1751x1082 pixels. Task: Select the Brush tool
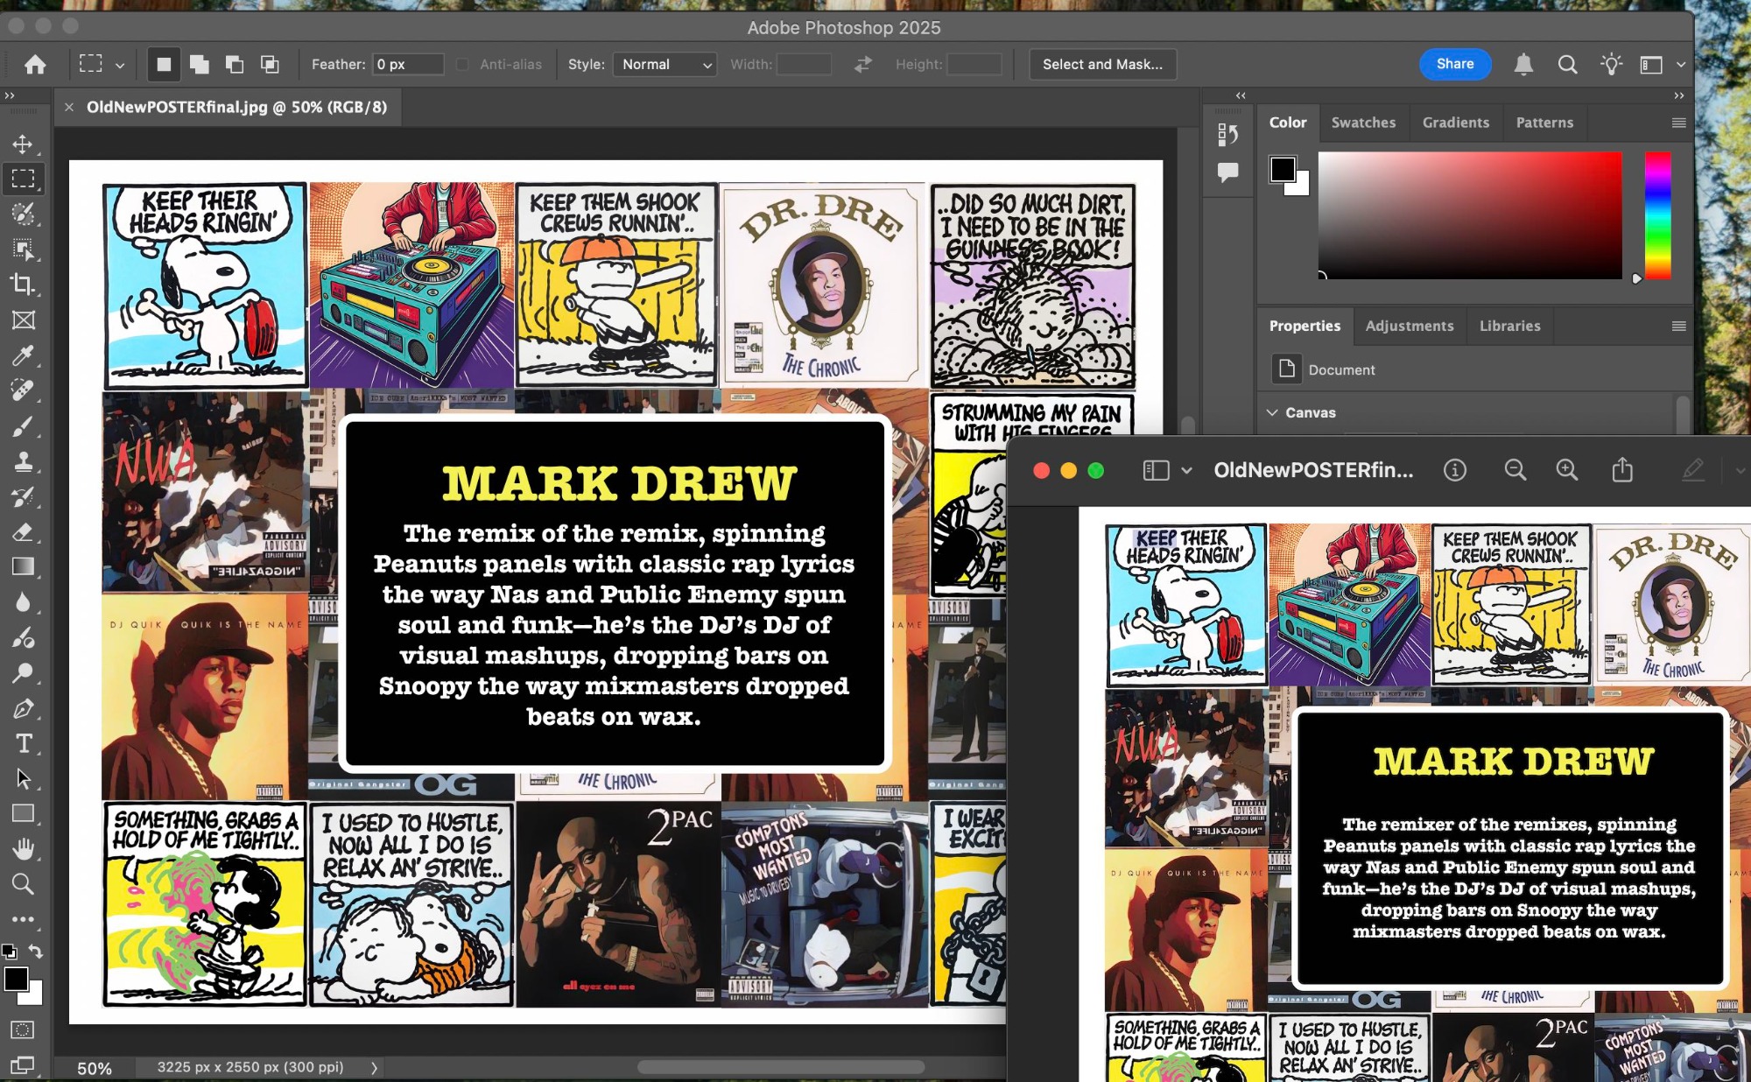coord(23,426)
